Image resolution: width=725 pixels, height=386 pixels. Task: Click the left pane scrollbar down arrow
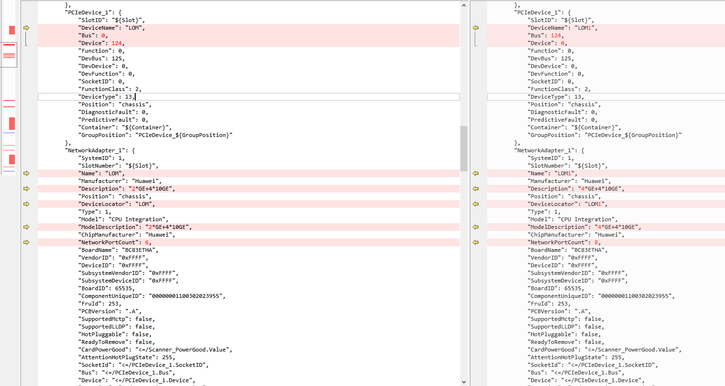click(x=464, y=382)
